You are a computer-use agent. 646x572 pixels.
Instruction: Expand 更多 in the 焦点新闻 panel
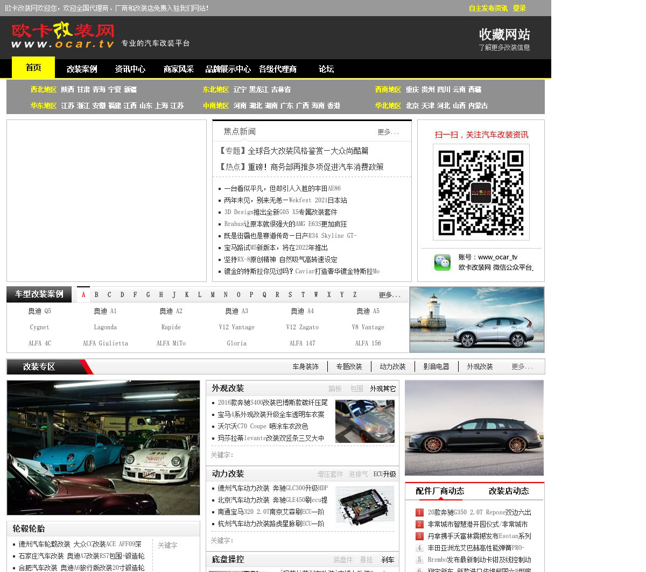(x=388, y=132)
